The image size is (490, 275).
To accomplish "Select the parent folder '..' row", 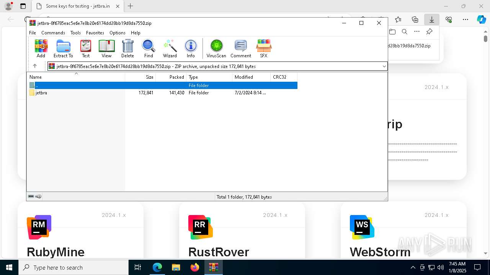I will coord(162,86).
